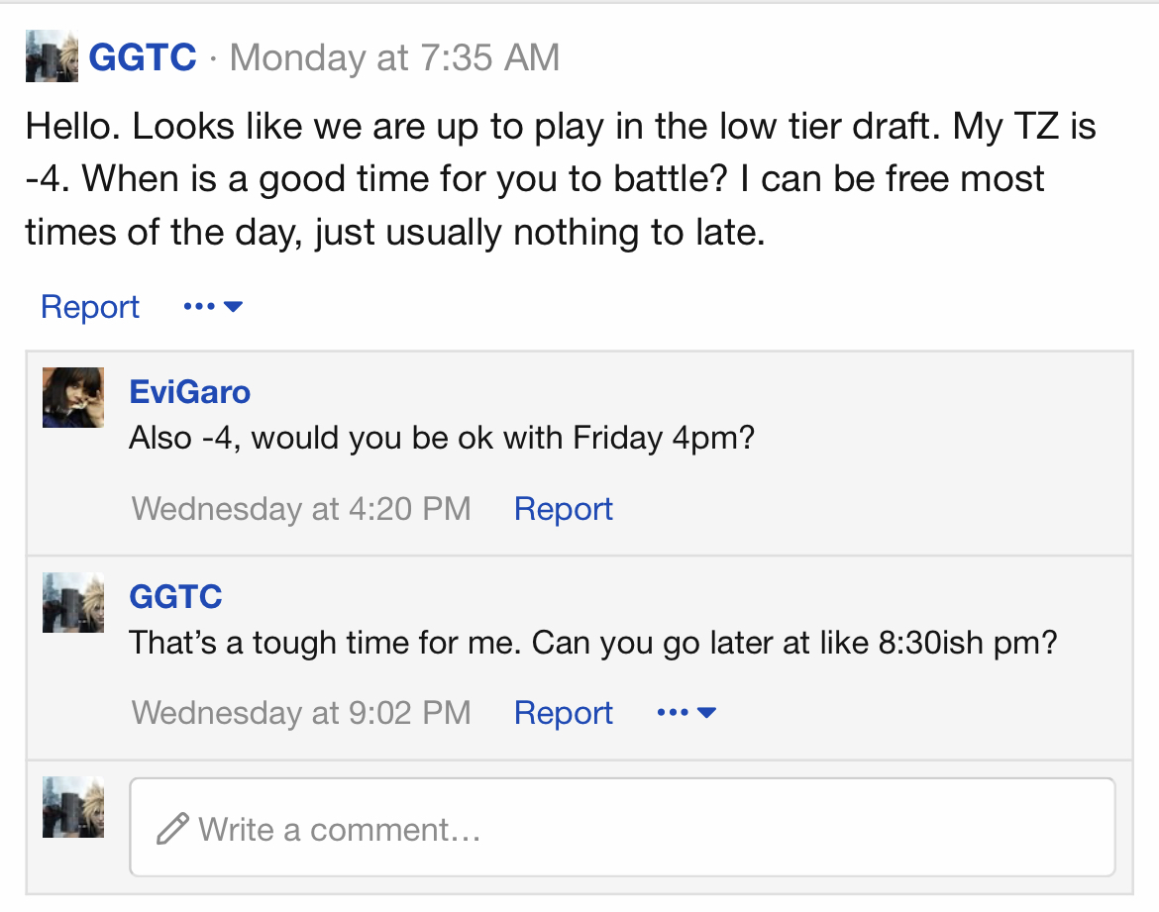Open EviGaro's avatar picture

[x=73, y=398]
